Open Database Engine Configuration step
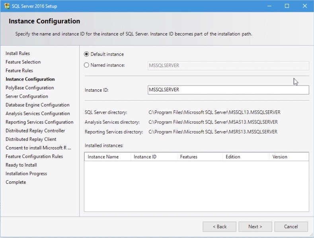 (37, 105)
